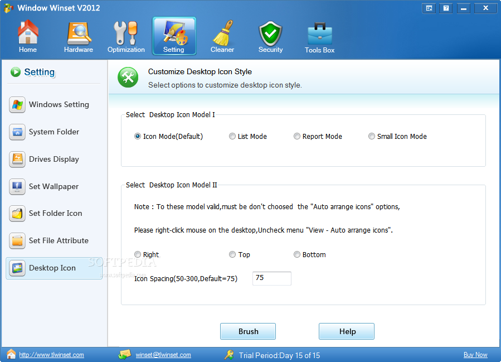Select Icon Mode(Default) radio button

[138, 136]
